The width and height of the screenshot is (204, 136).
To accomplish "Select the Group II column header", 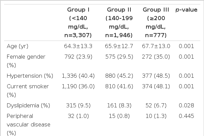I will click(119, 22).
